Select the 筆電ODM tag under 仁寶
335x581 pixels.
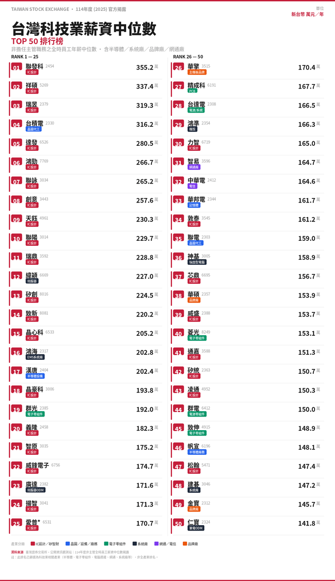point(196,528)
